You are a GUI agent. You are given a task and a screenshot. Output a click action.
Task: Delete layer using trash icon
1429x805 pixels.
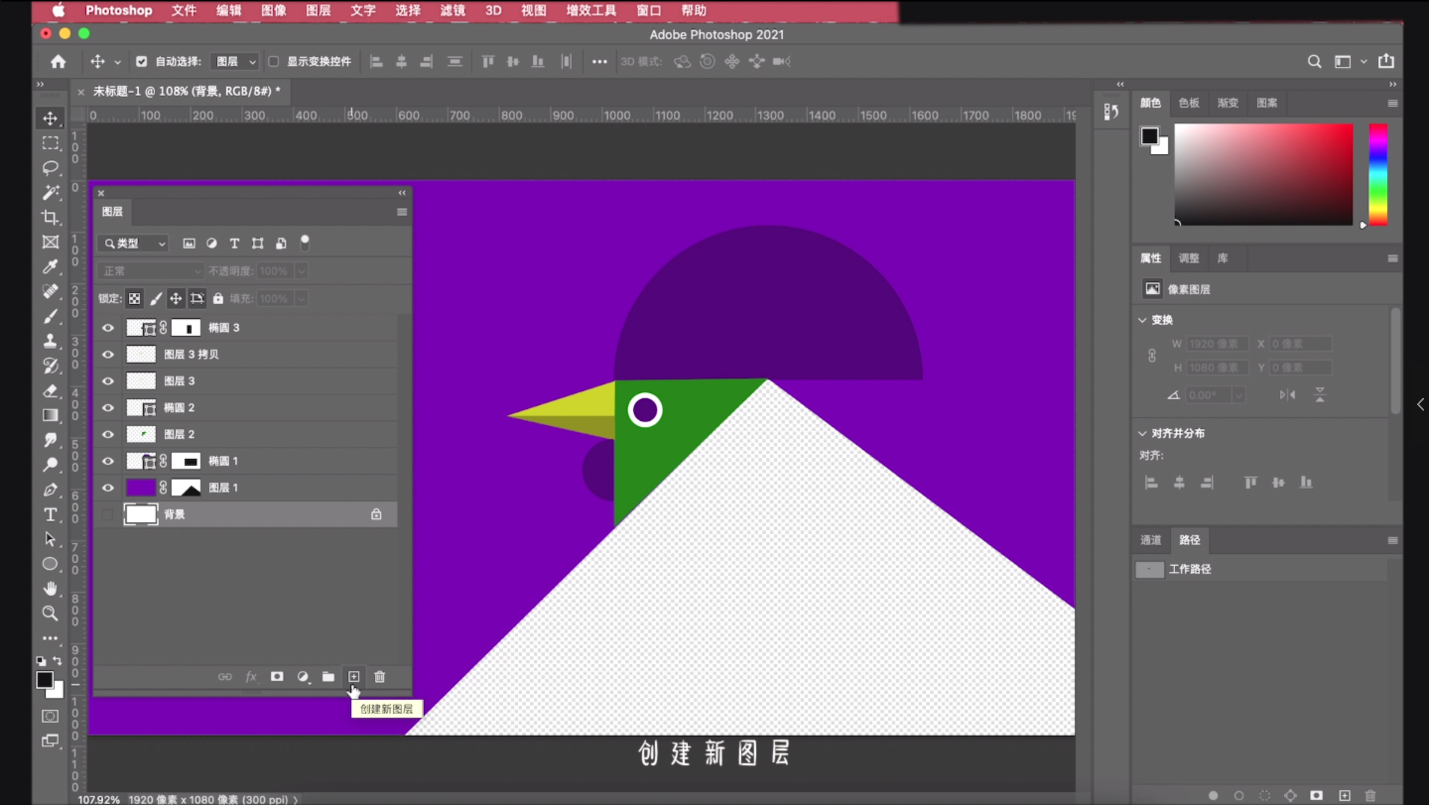click(380, 677)
